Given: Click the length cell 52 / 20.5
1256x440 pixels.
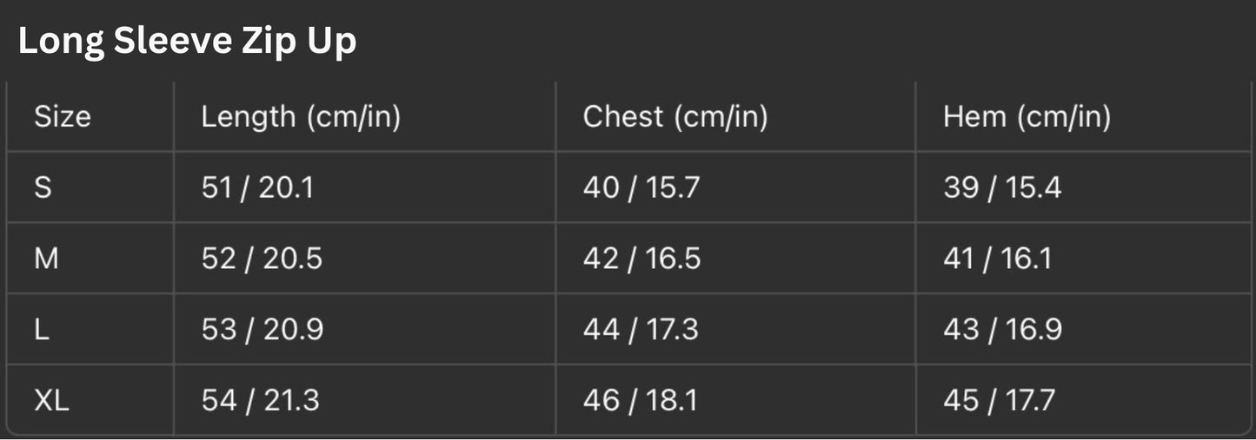Looking at the screenshot, I should [x=262, y=259].
